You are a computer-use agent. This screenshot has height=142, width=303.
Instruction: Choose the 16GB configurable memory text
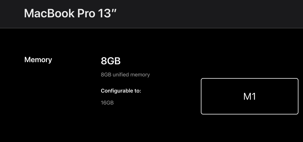[x=107, y=103]
